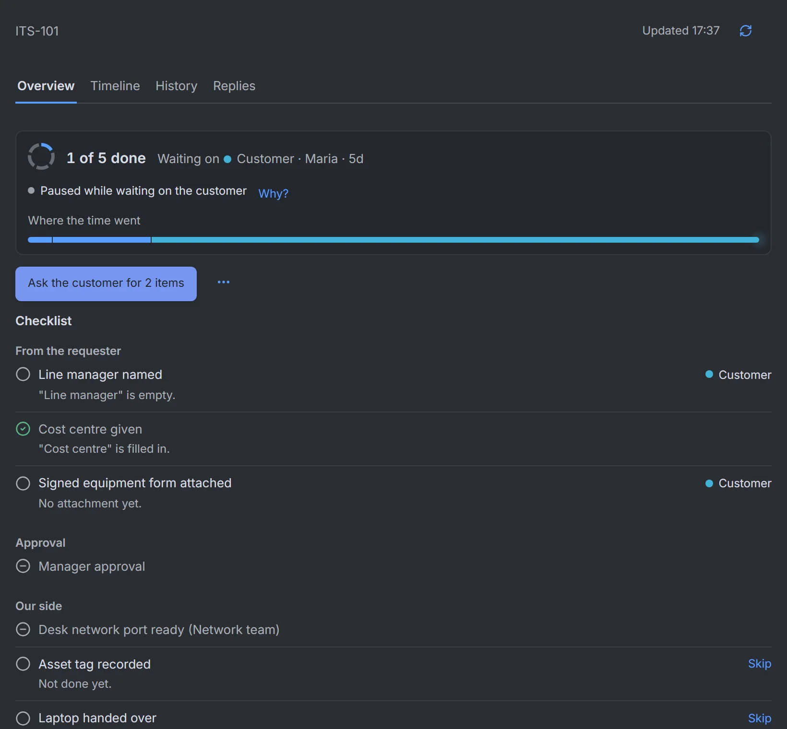Open the three-dot more actions menu
The height and width of the screenshot is (729, 787).
tap(224, 282)
